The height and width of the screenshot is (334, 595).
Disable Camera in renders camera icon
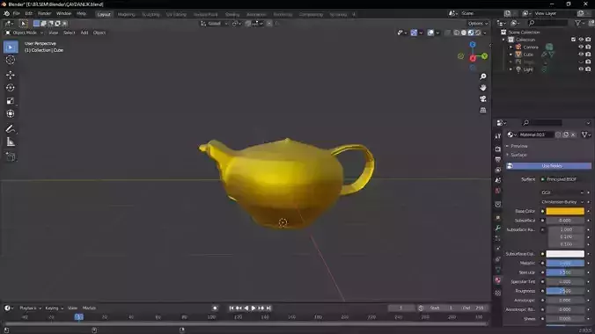click(x=588, y=47)
